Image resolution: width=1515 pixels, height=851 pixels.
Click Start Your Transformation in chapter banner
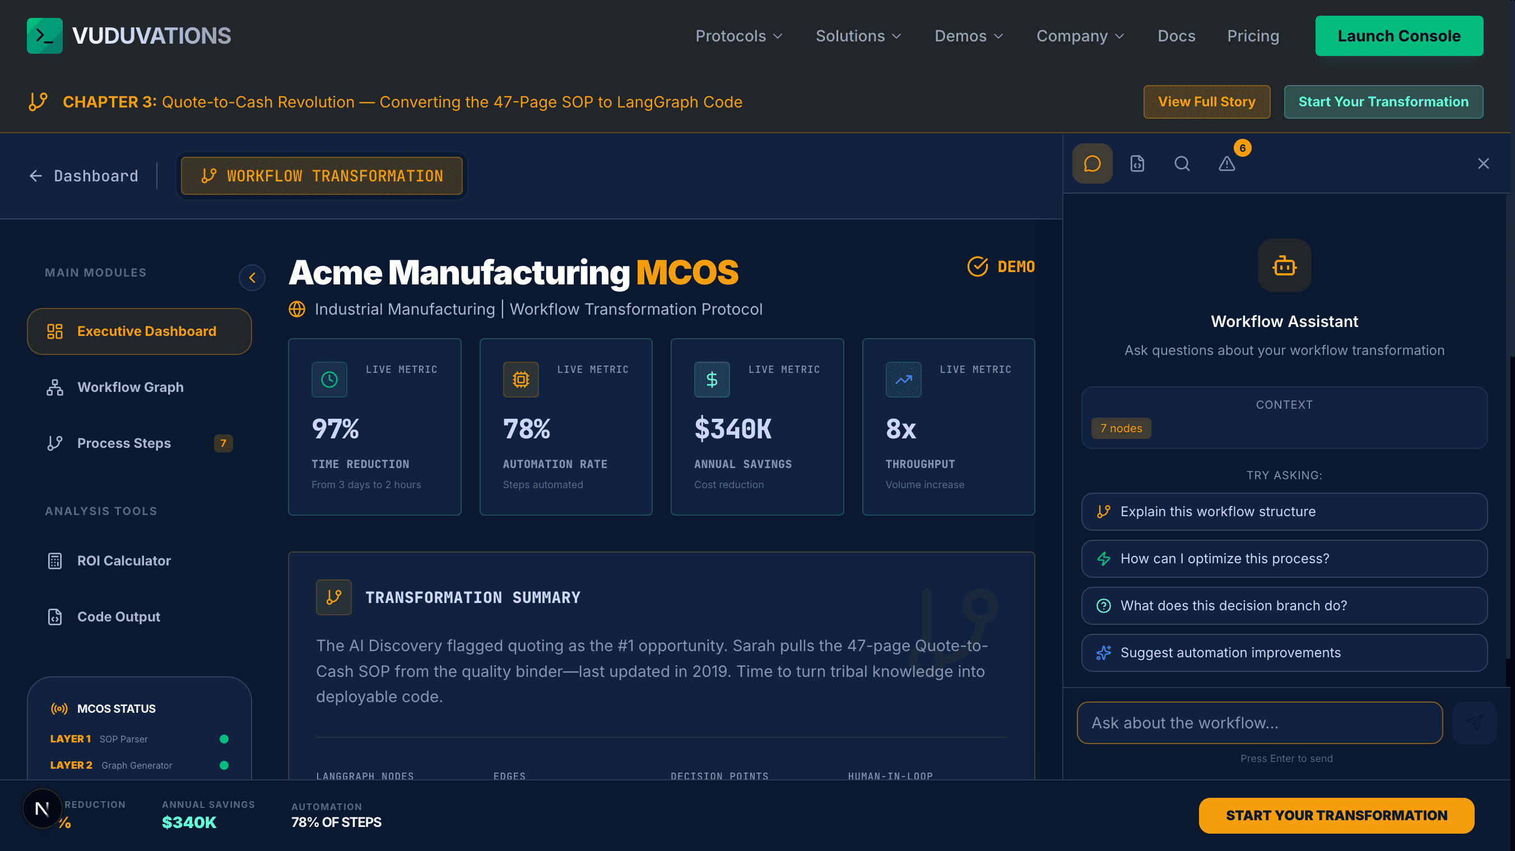pos(1383,102)
